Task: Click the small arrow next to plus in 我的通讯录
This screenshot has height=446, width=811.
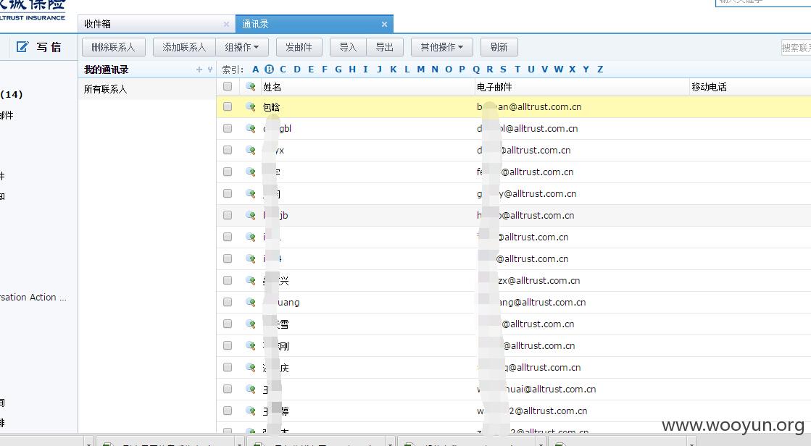Action: (210, 70)
